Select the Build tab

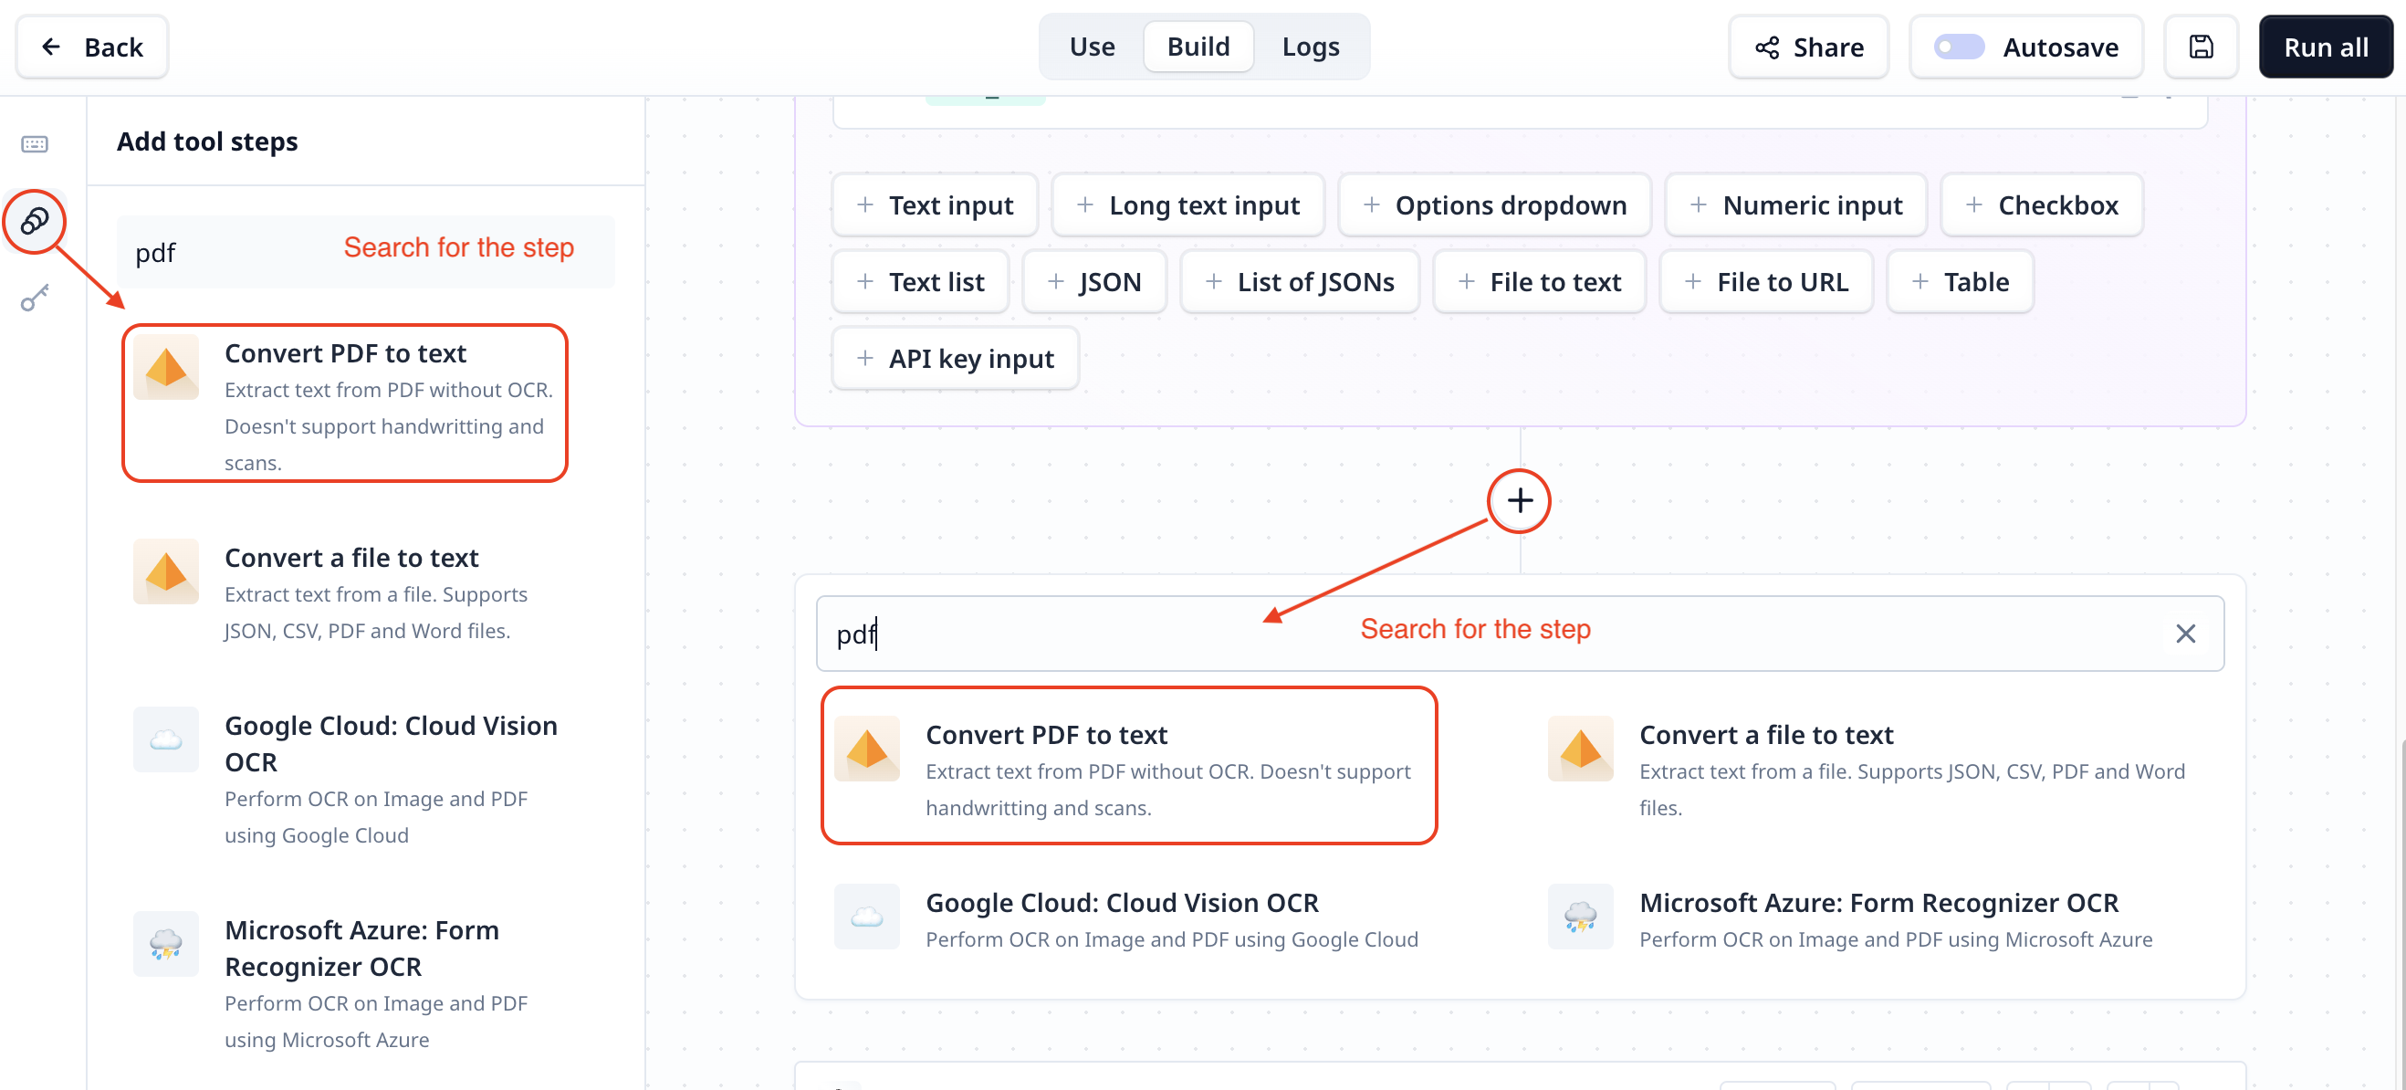click(1197, 46)
